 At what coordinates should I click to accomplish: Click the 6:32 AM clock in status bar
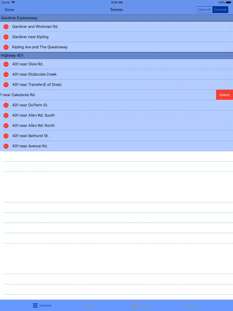(x=117, y=2)
